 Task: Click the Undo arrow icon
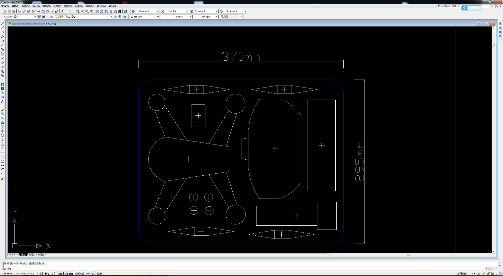[x=63, y=11]
